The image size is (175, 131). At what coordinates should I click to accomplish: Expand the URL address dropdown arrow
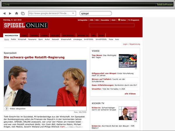[x=73, y=13]
